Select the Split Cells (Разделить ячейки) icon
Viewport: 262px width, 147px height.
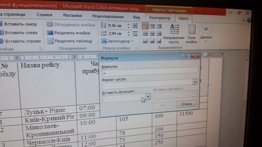(x=50, y=33)
